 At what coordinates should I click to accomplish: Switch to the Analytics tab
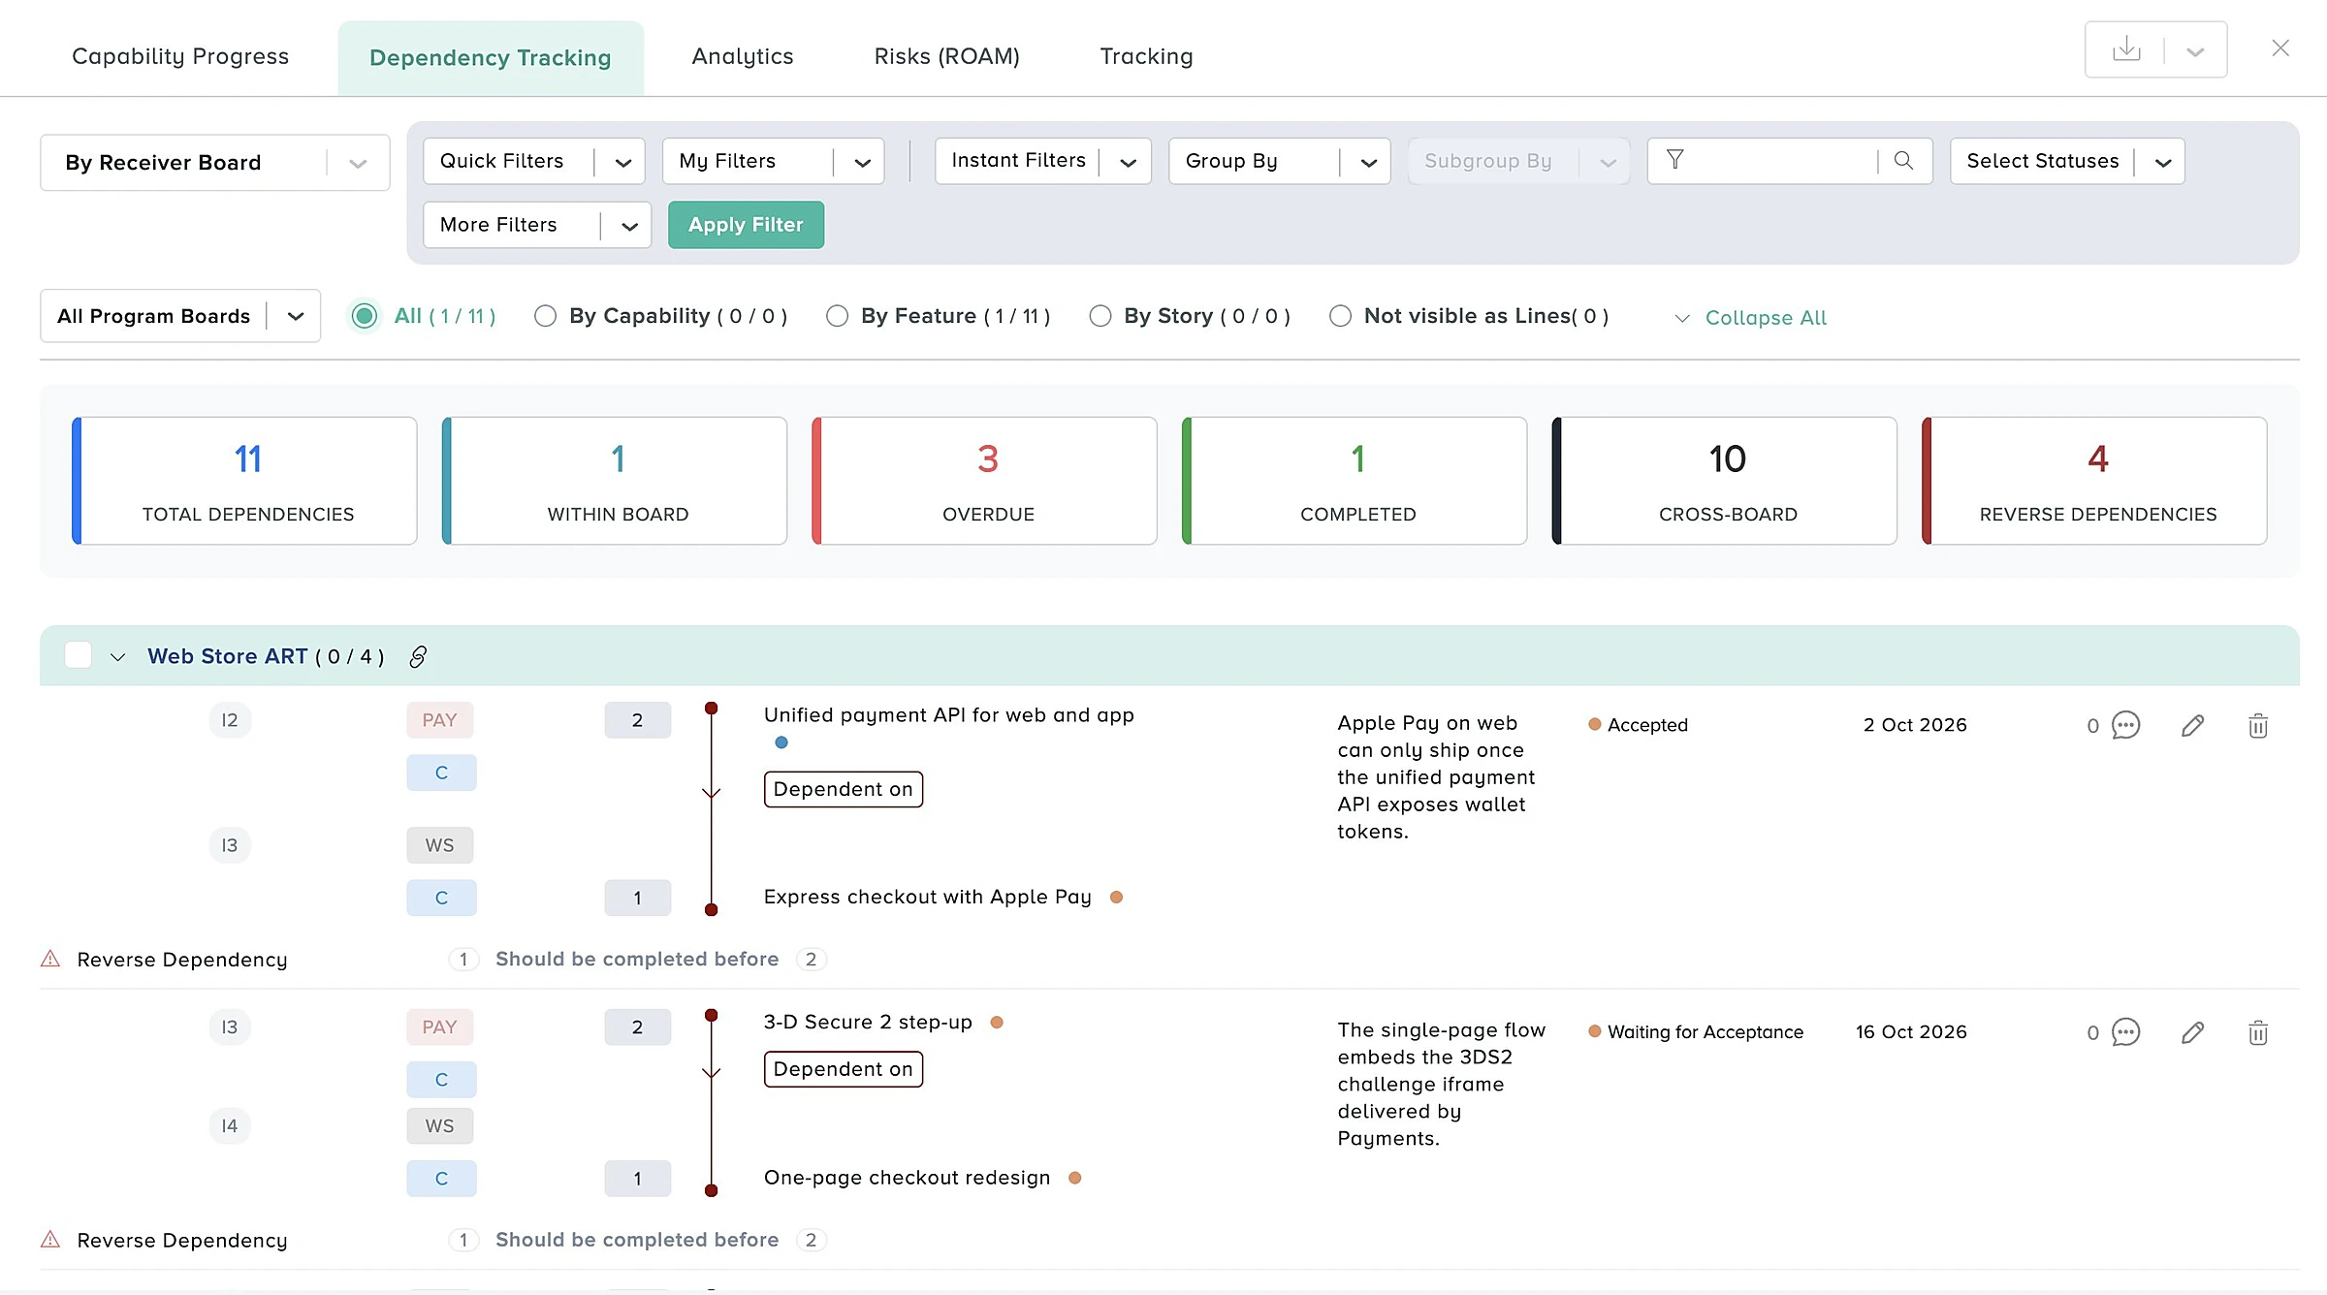[x=742, y=56]
